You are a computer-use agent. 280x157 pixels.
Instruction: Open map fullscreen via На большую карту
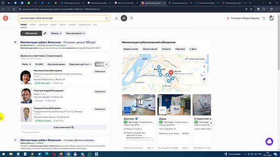tap(195, 59)
